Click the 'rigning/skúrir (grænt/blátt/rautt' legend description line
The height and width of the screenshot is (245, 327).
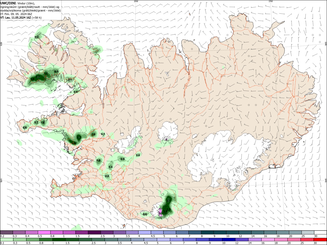click(30, 7)
